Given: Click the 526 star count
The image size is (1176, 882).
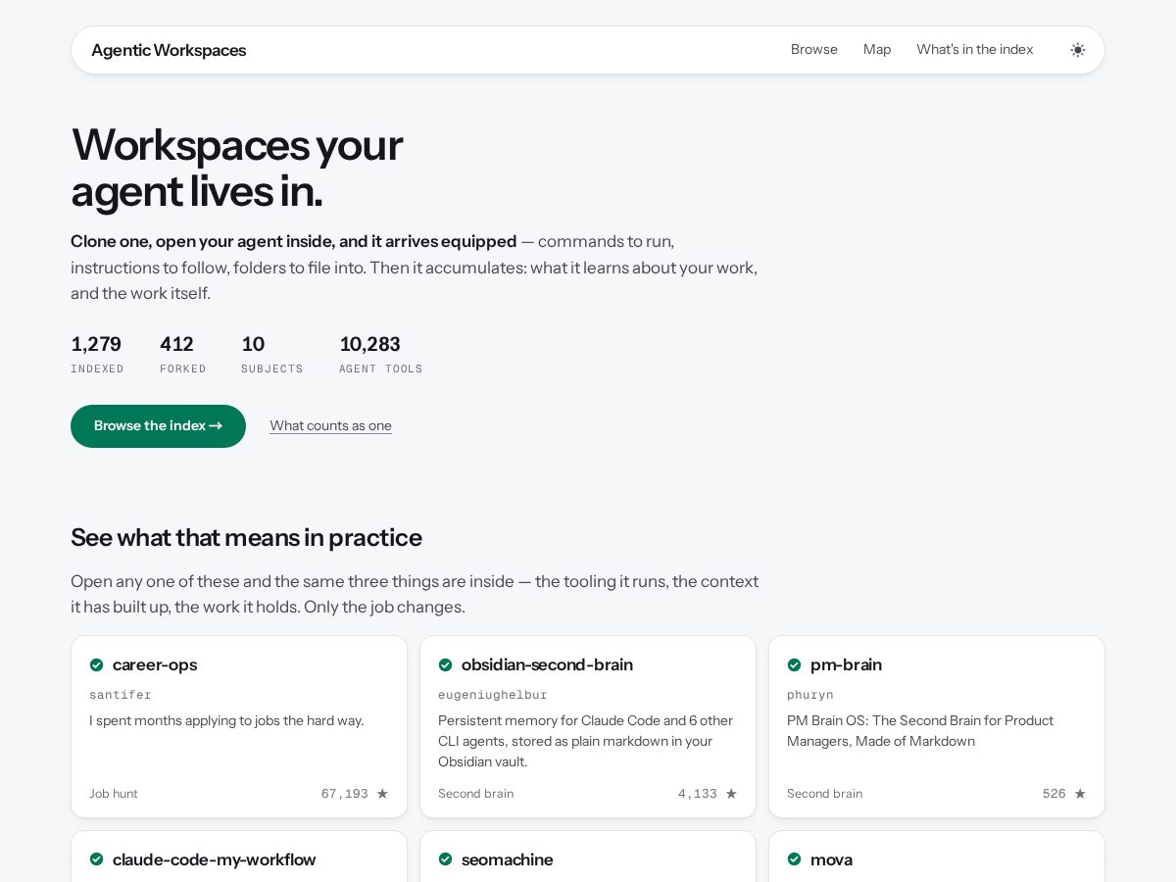Looking at the screenshot, I should pos(1054,794).
